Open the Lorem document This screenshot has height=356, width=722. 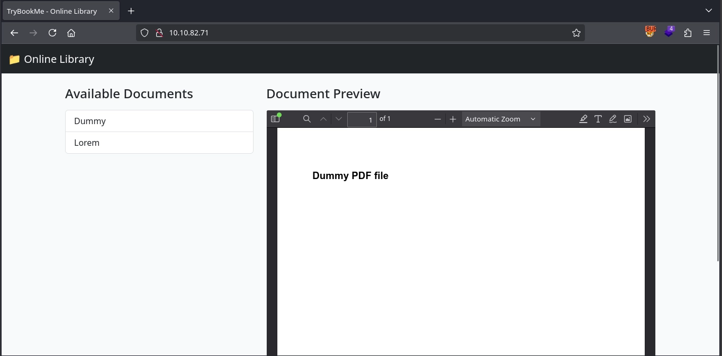(159, 143)
